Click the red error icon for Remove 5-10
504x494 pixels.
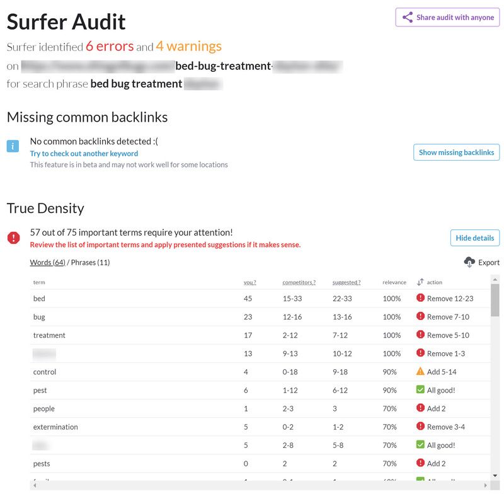pos(420,335)
